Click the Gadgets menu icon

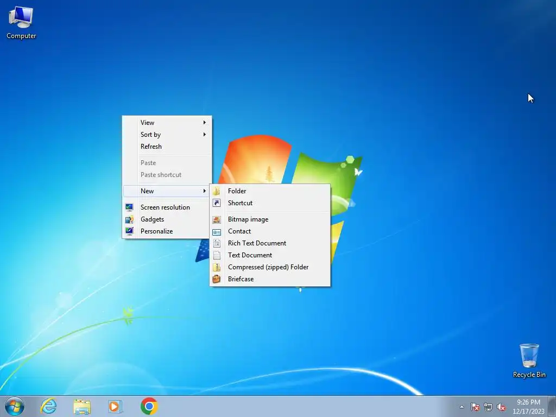click(x=129, y=219)
